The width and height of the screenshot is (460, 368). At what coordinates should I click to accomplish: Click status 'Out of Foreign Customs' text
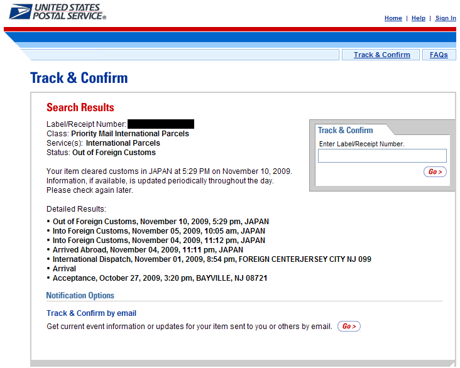pos(114,153)
